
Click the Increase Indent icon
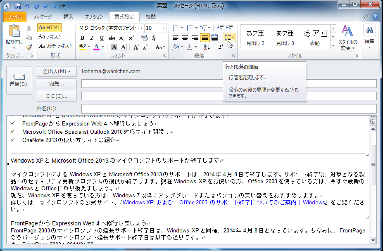click(x=229, y=28)
